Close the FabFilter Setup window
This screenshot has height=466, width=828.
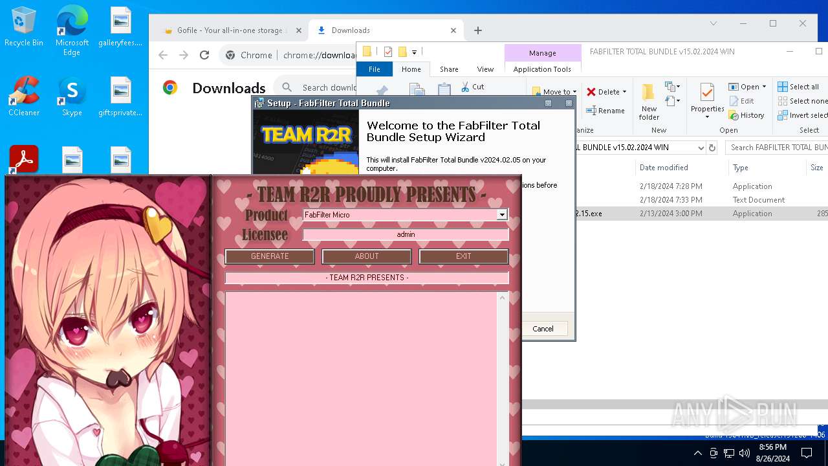(569, 103)
